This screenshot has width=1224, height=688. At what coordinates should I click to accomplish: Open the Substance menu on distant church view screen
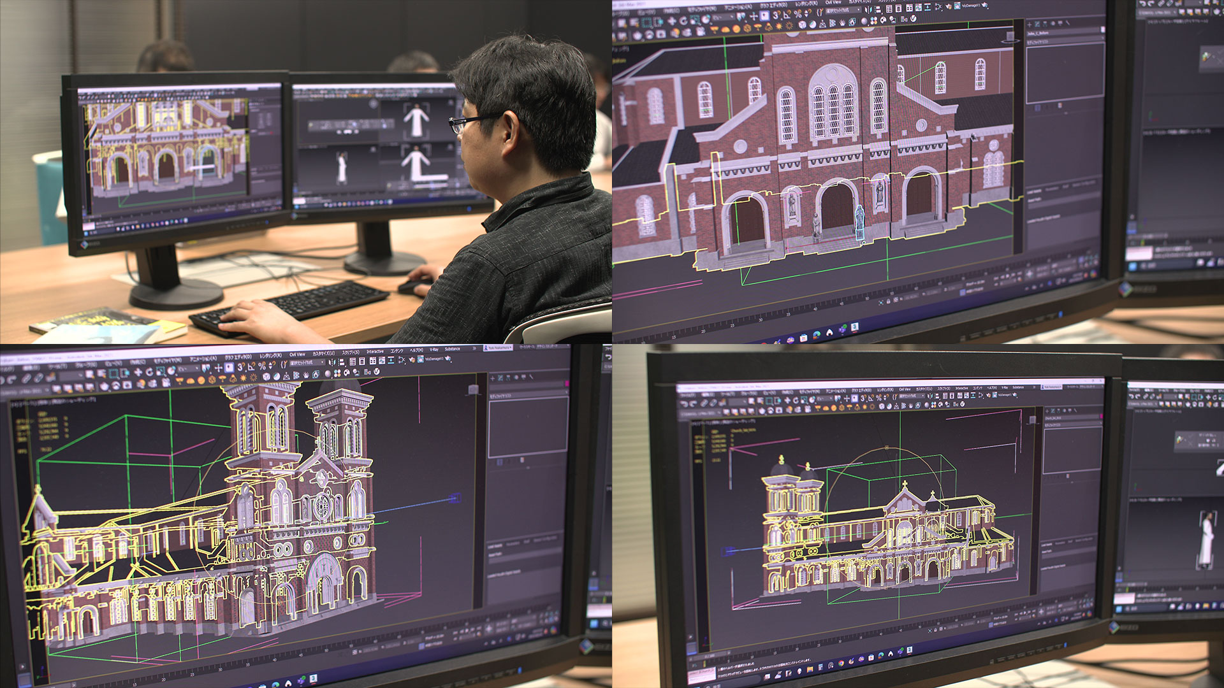1018,387
